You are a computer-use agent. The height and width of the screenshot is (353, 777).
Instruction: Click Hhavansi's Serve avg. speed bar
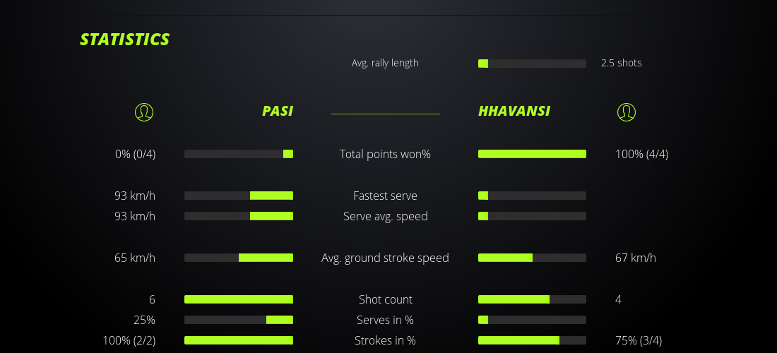pyautogui.click(x=532, y=216)
